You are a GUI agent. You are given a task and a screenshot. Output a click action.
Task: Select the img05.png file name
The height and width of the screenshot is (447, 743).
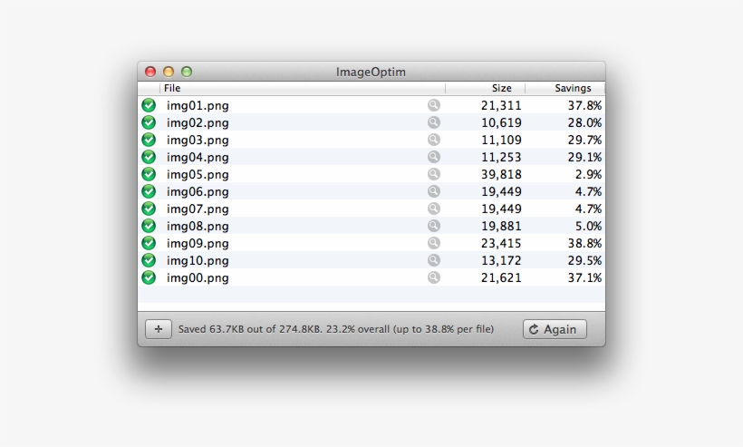(198, 174)
